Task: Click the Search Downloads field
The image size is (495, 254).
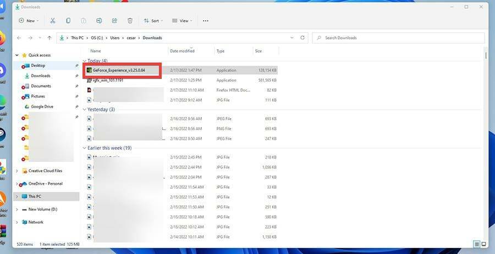Action: [399, 38]
